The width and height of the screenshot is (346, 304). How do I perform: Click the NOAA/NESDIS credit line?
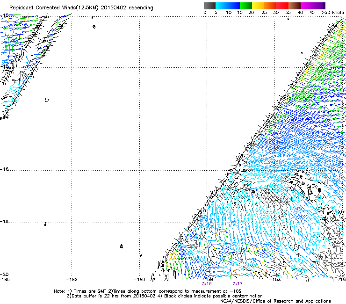[x=275, y=301]
